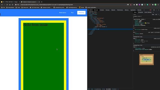Viewport: 160px width, 90px height.
Task: Open the Brave shields icon in address bar
Action: (128, 5)
